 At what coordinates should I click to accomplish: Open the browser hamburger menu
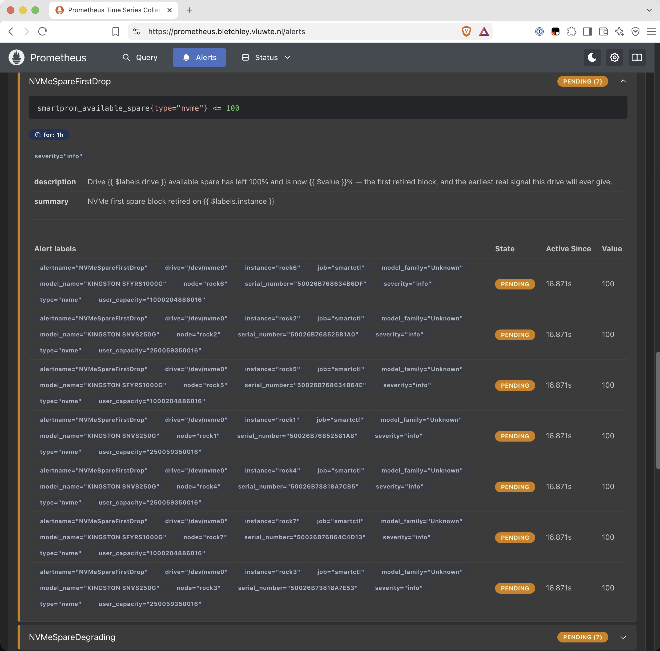pos(651,31)
